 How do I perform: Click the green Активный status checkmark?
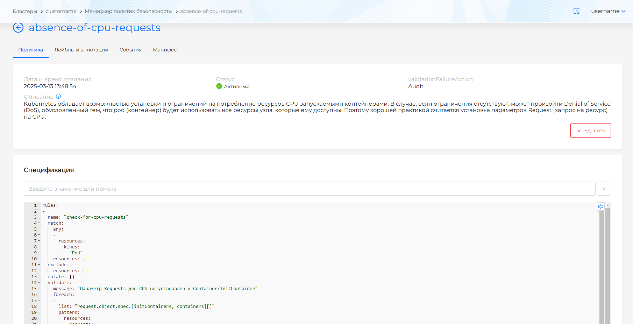(x=219, y=86)
